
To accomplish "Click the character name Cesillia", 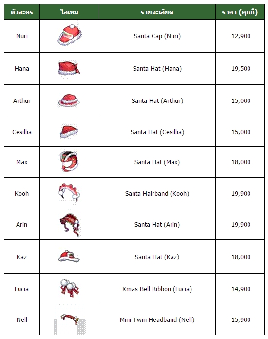I will coord(22,132).
